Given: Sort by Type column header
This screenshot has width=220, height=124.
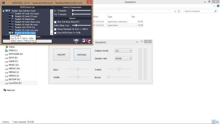Looking at the screenshot, I should (110, 17).
